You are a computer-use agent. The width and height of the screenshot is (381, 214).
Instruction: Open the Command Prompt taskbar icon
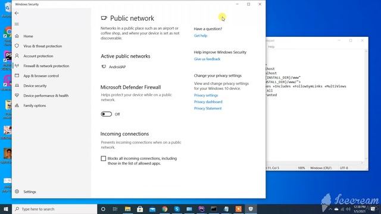coord(214,209)
